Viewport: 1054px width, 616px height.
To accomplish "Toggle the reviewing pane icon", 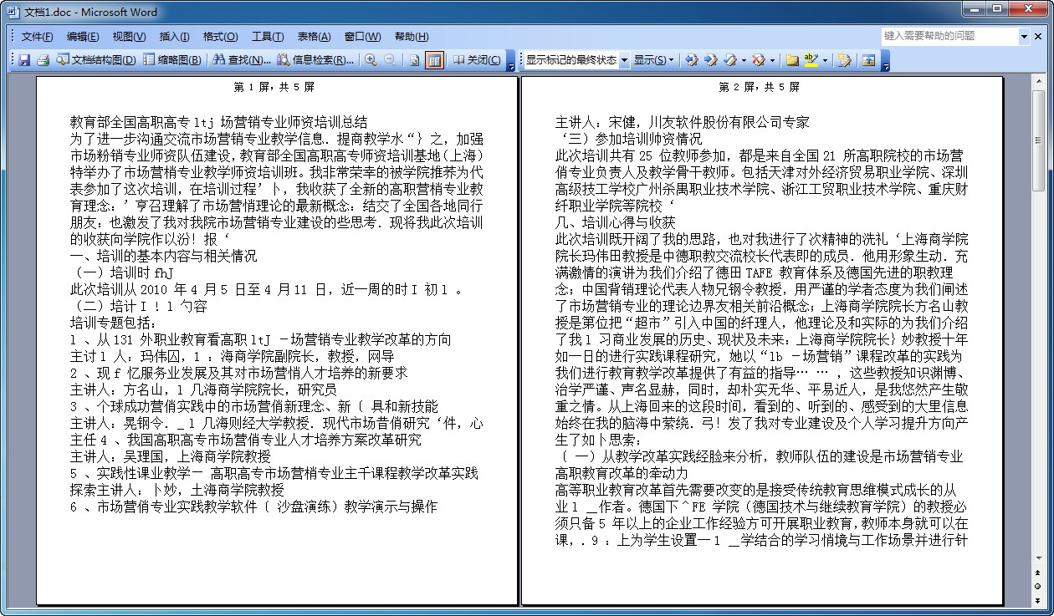I will [868, 60].
